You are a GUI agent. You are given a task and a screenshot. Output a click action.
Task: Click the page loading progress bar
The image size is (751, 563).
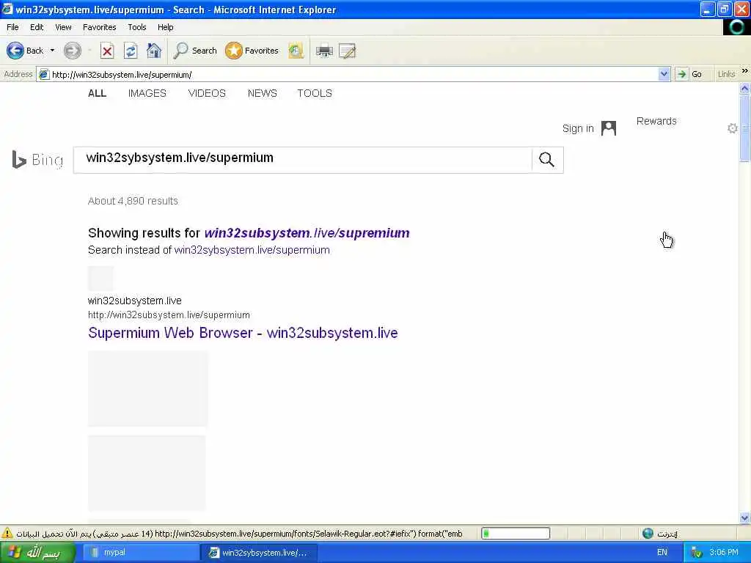516,533
